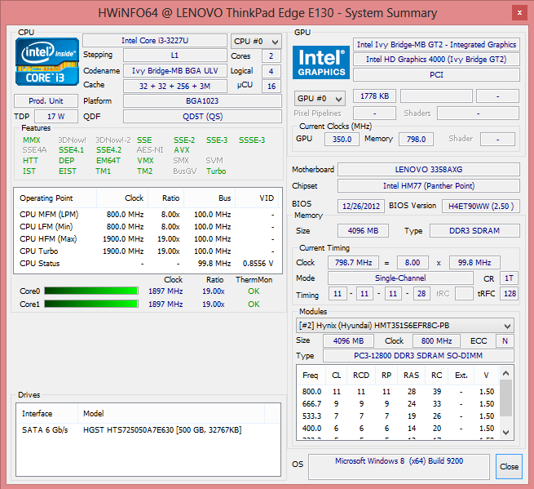534x489 pixels.
Task: Click Memory Size 4096 MB field
Action: 363,231
